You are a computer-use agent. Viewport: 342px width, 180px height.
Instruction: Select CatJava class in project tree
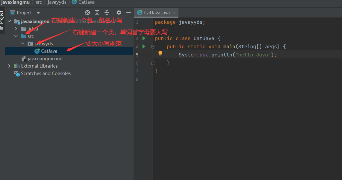[x=49, y=51]
